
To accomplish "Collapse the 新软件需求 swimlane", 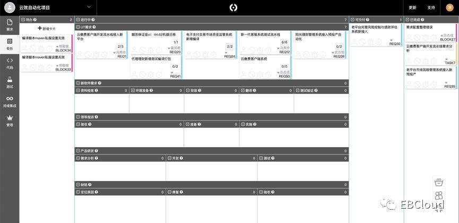I will pyautogui.click(x=77, y=83).
